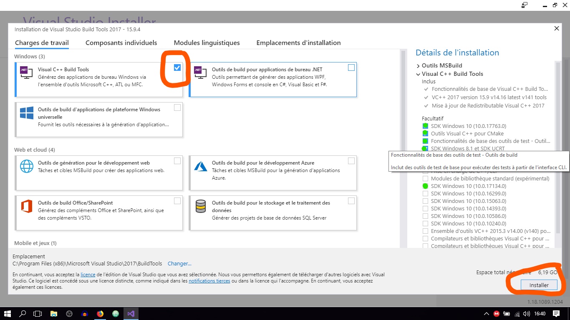Open the Wi-Fi network tray icon
This screenshot has width=570, height=320.
pos(517,314)
